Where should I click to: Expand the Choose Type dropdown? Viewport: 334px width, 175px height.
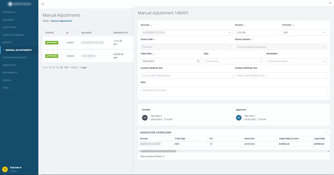(233, 61)
